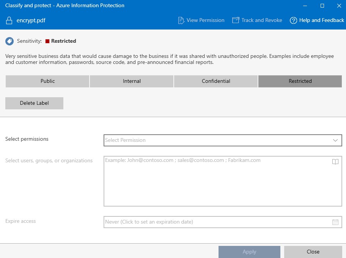Click the bold Restricted sensitivity text
Screen dimensions: 346x258
click(x=64, y=41)
